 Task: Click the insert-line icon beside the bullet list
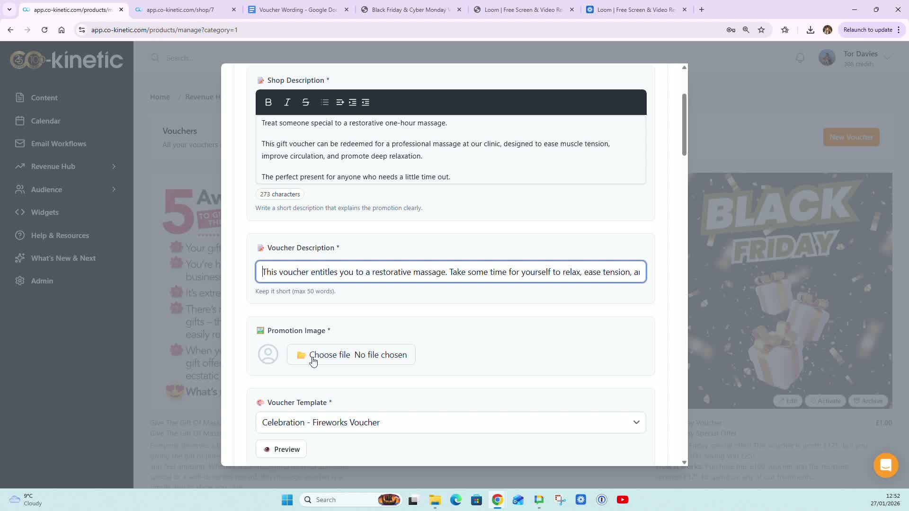click(340, 102)
